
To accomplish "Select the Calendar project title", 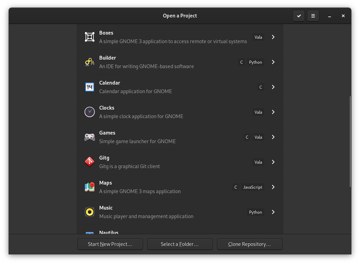I will click(110, 83).
